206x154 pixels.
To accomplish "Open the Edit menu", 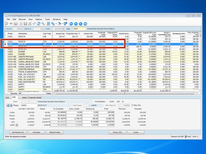I will [14, 19].
